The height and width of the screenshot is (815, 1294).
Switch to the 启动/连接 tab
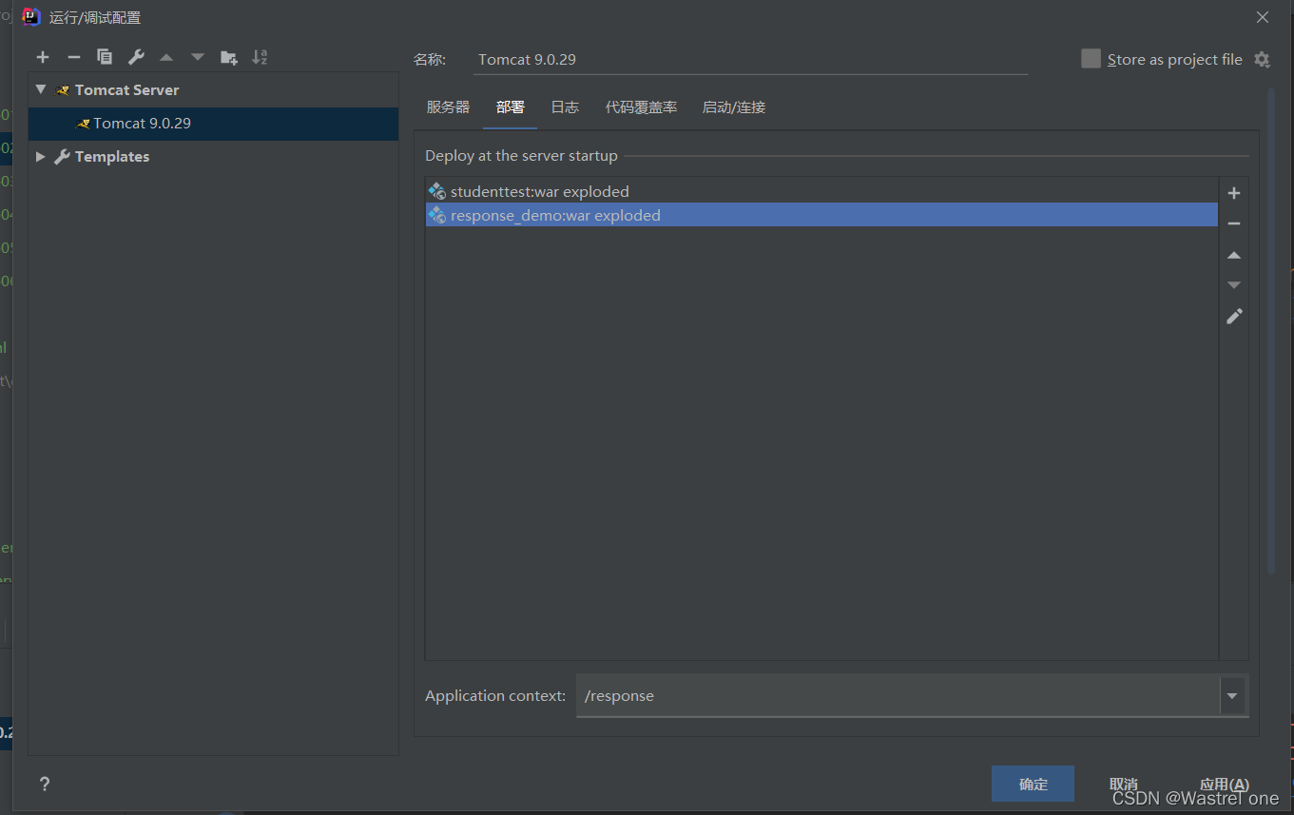[733, 107]
